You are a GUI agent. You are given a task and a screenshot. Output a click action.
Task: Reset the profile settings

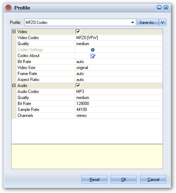(x=94, y=179)
